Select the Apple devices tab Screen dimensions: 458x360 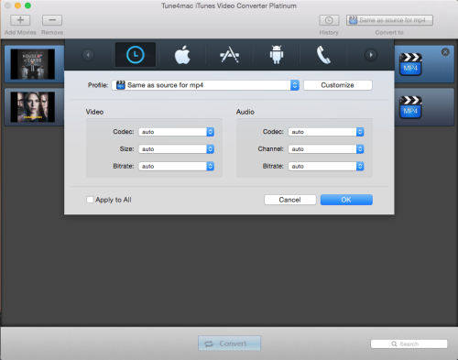click(182, 55)
